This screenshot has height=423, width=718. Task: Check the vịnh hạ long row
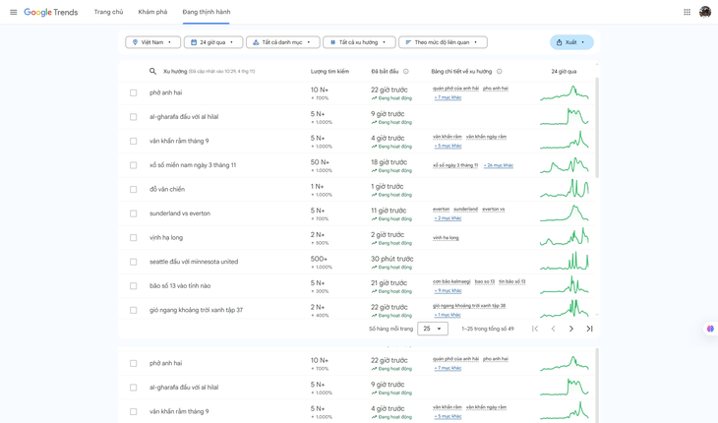pos(134,238)
